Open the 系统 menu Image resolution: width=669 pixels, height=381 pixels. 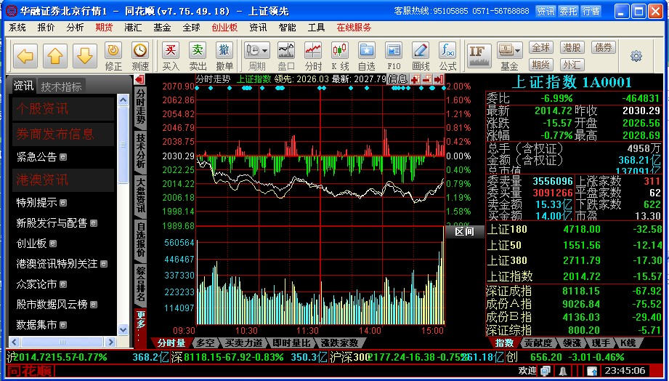point(17,28)
